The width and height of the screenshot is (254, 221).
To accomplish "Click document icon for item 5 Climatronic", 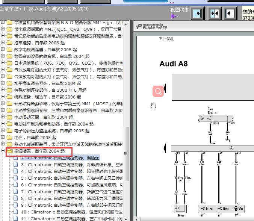I will (16, 178).
